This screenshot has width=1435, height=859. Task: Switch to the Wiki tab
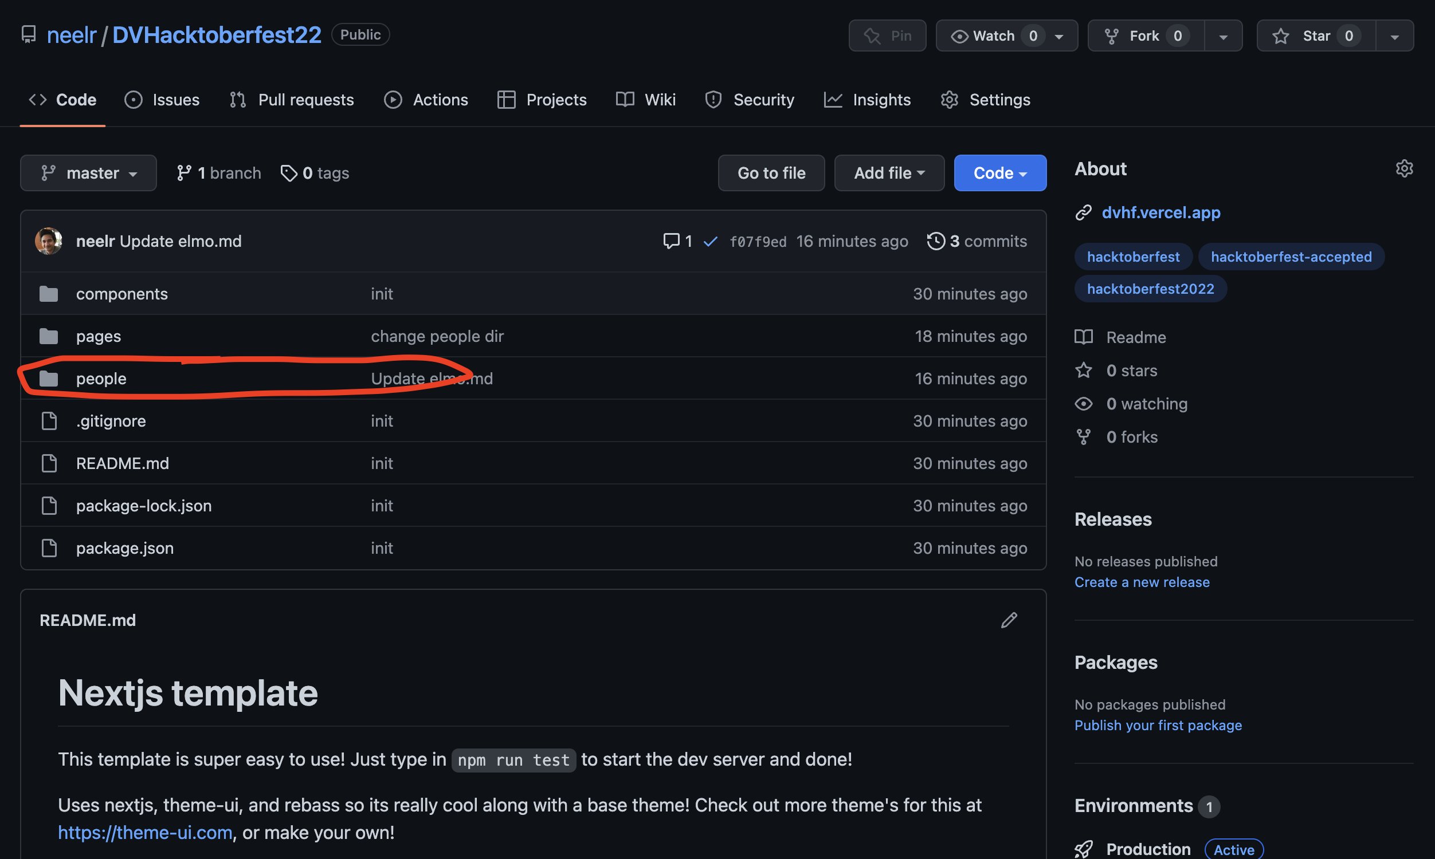pos(646,100)
